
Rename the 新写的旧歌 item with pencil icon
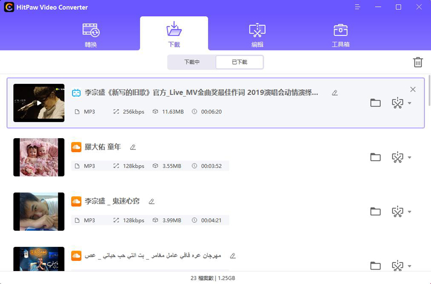pyautogui.click(x=335, y=93)
